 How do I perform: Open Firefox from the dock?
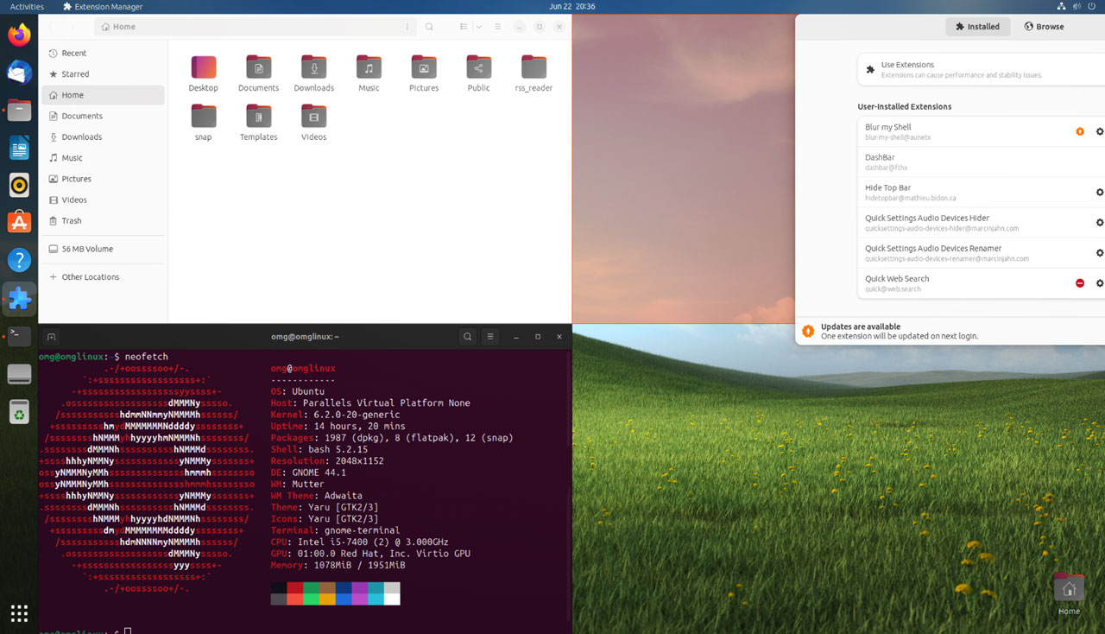tap(19, 35)
